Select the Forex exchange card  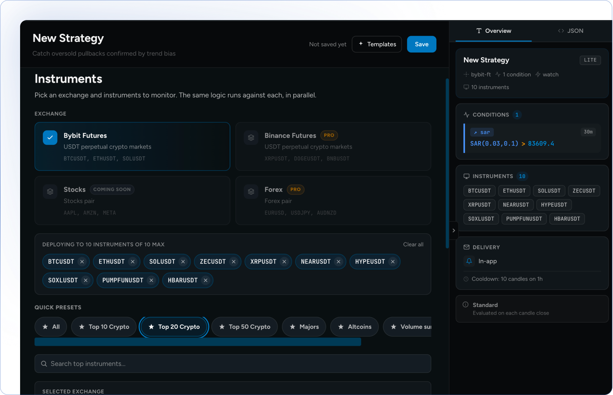(x=333, y=201)
